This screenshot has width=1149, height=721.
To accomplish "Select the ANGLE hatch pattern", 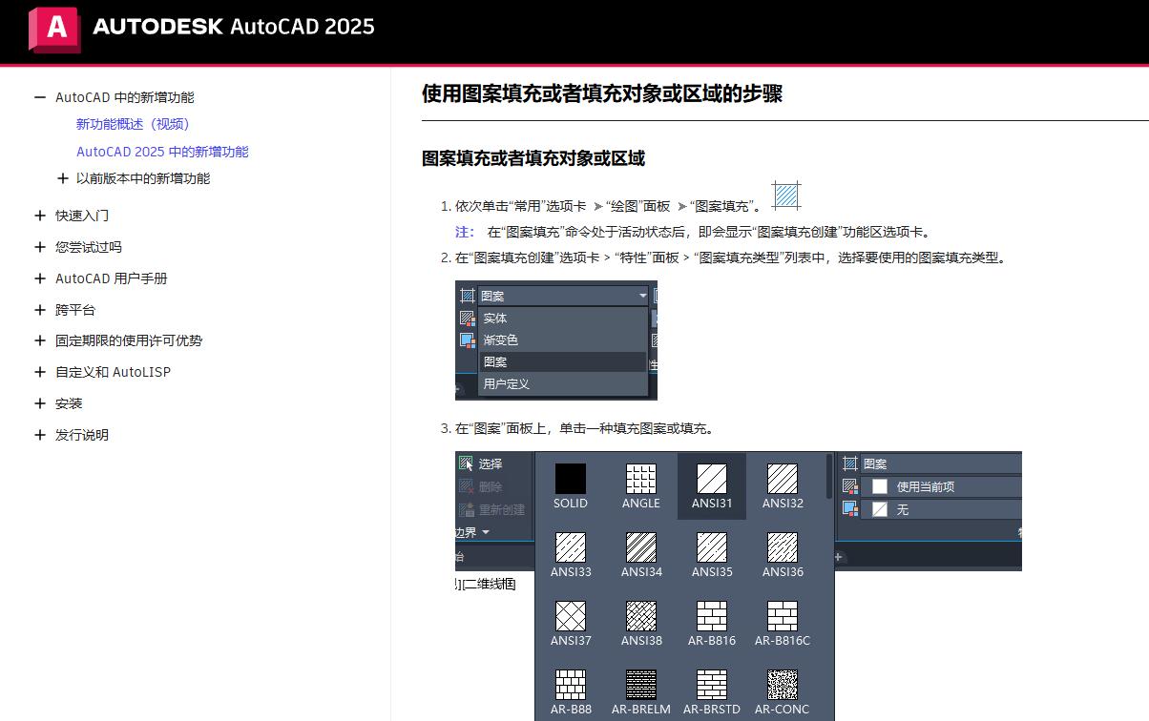I will 640,479.
